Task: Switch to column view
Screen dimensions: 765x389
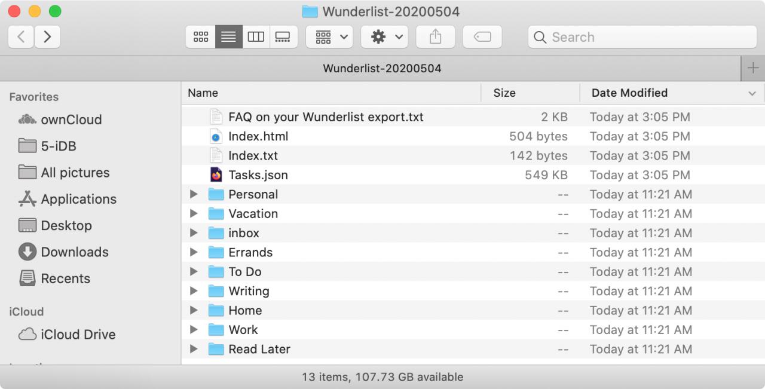Action: coord(256,37)
